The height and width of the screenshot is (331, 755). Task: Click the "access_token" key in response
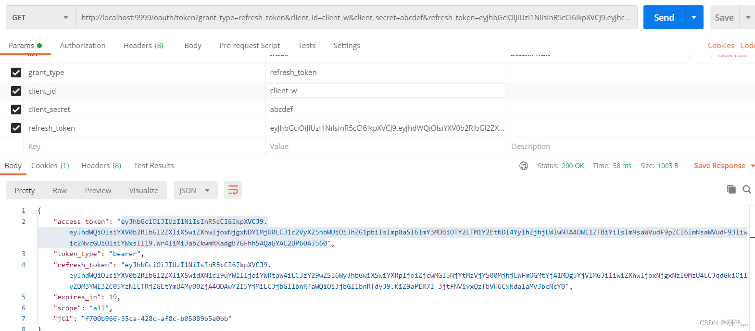pos(81,222)
